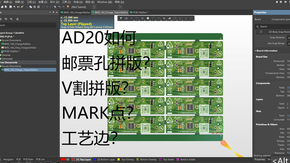Screen dimensions: 290x163
Task: Open the Not Saved view configuration dropdown
Action: (x=95, y=7)
